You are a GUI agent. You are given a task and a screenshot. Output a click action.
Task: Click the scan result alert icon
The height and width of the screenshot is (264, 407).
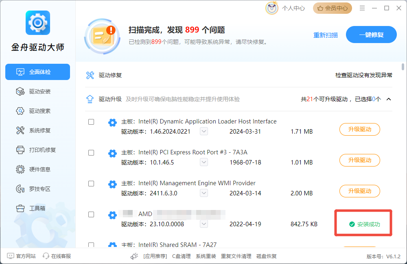(102, 36)
